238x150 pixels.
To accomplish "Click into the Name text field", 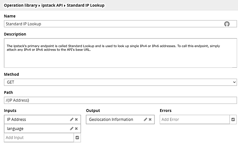I will [x=110, y=24].
